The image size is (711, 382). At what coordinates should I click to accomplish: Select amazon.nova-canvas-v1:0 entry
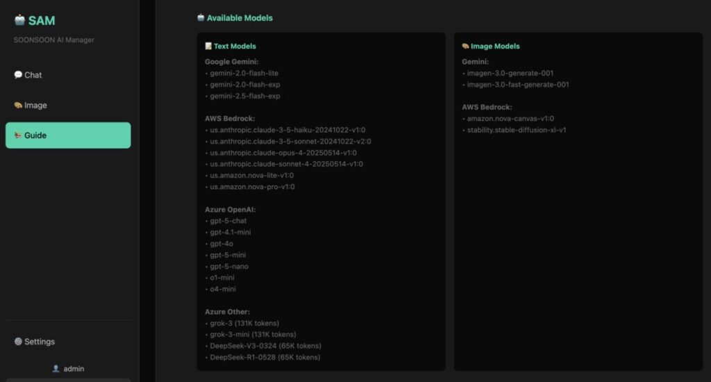coord(510,118)
